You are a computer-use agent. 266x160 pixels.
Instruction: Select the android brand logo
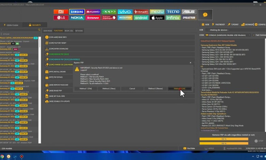pos(141,18)
